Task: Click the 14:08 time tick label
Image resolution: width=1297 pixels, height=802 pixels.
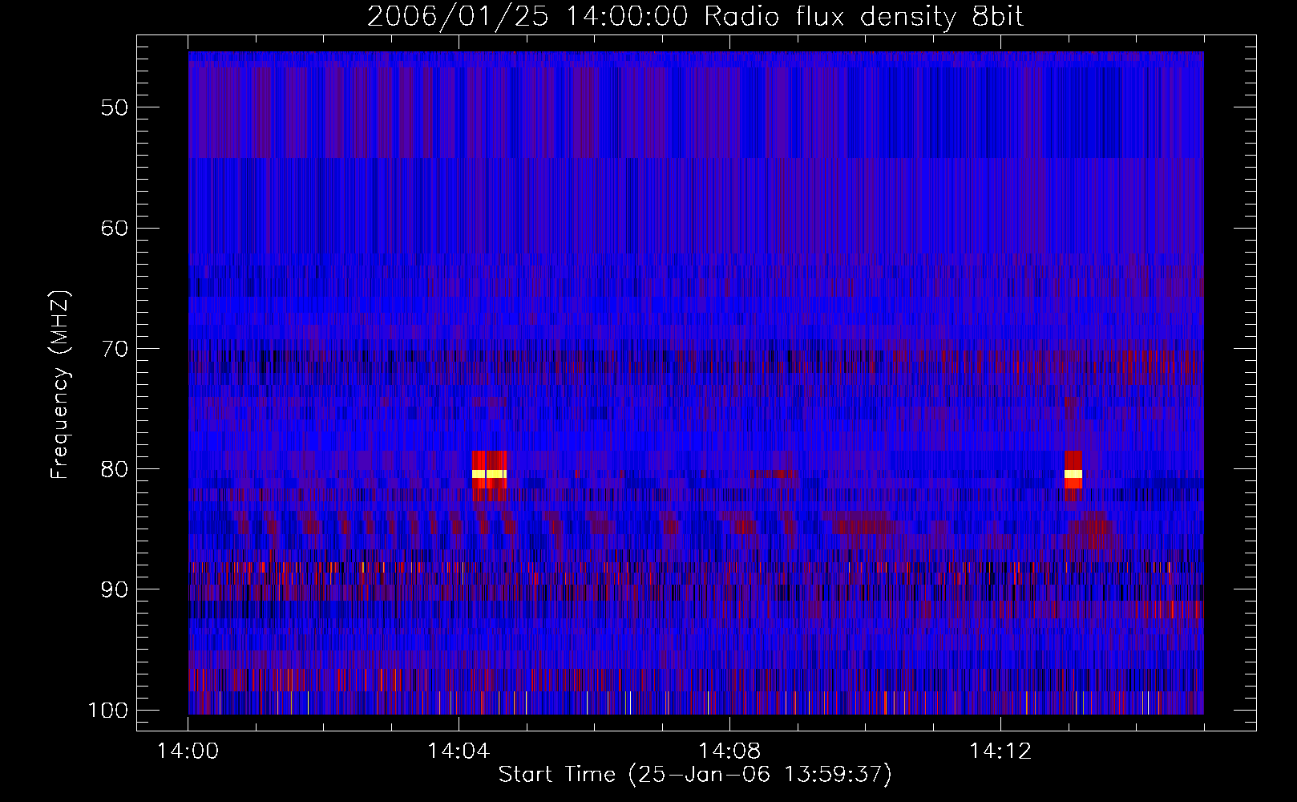Action: click(x=729, y=751)
